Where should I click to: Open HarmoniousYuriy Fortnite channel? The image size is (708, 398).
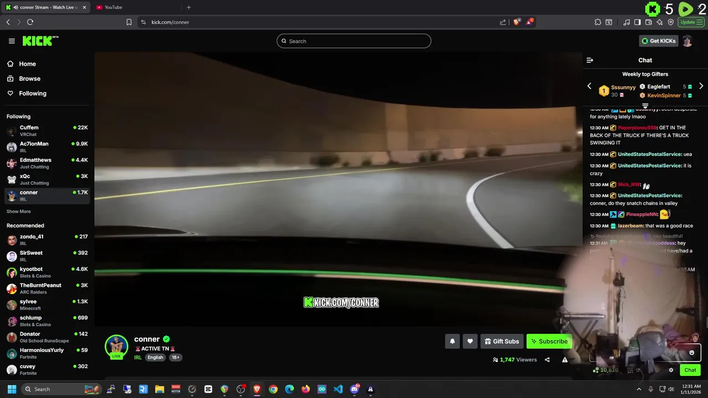[47, 353]
